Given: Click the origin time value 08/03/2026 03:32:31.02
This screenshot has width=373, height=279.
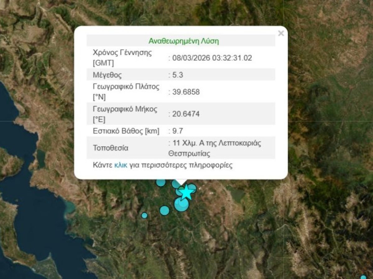Looking at the screenshot, I should 211,58.
